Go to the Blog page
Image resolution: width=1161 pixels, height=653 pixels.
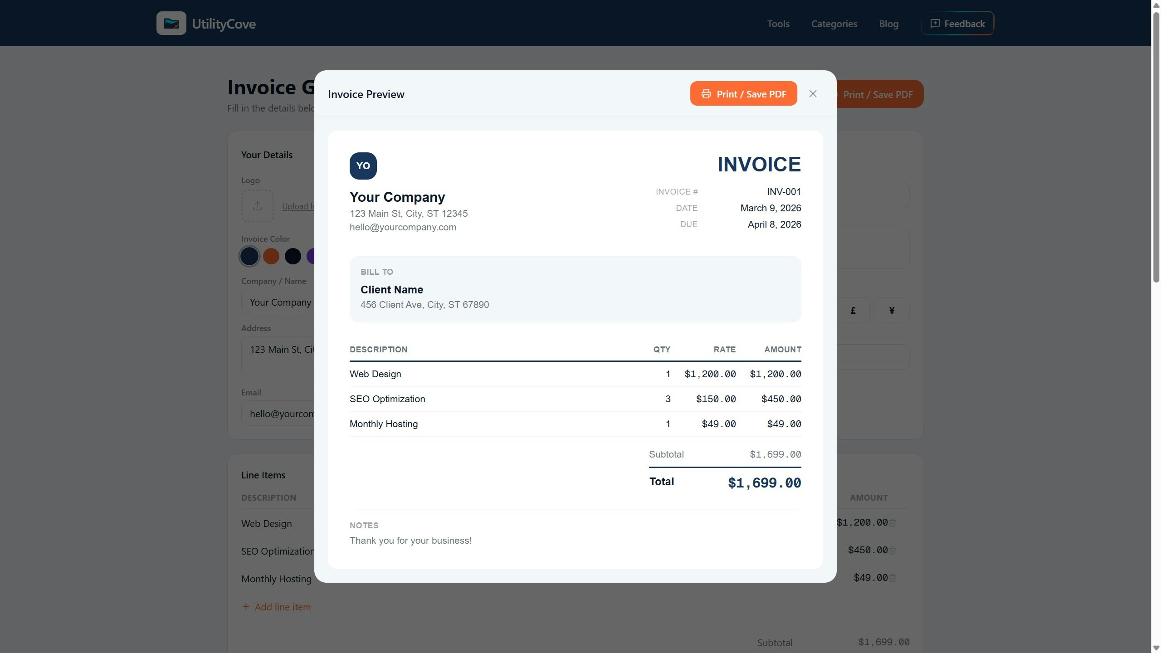click(888, 24)
